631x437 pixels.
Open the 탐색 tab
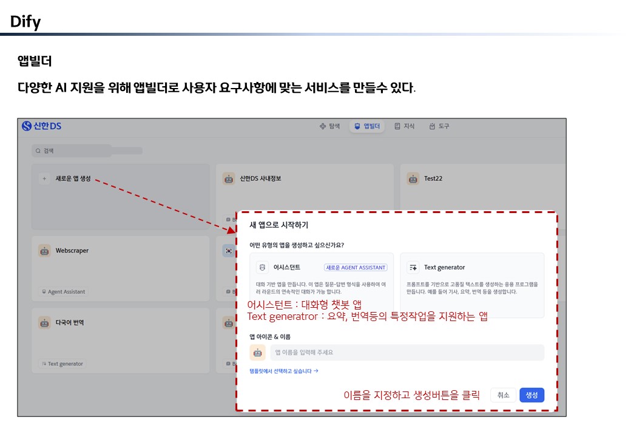click(330, 126)
